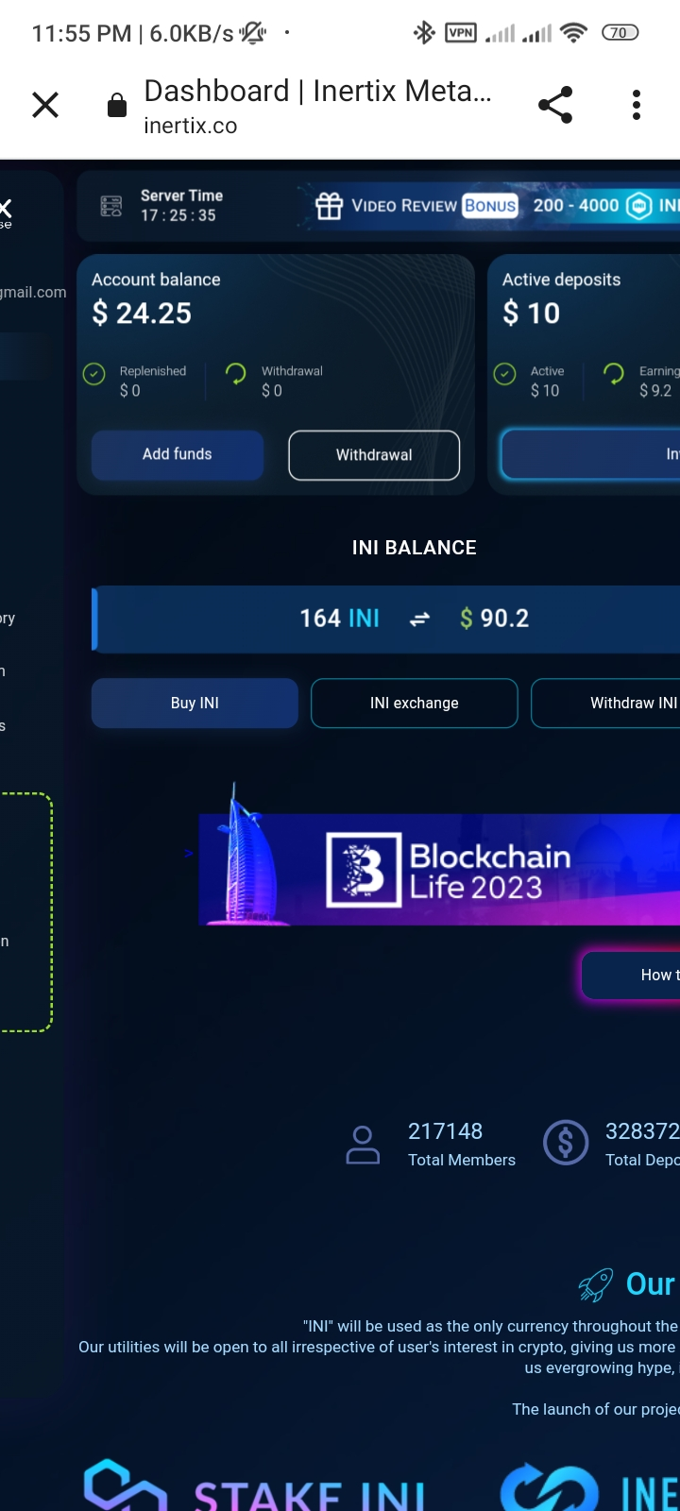The height and width of the screenshot is (1511, 680).
Task: Tap the Total Members person icon
Action: click(363, 1145)
